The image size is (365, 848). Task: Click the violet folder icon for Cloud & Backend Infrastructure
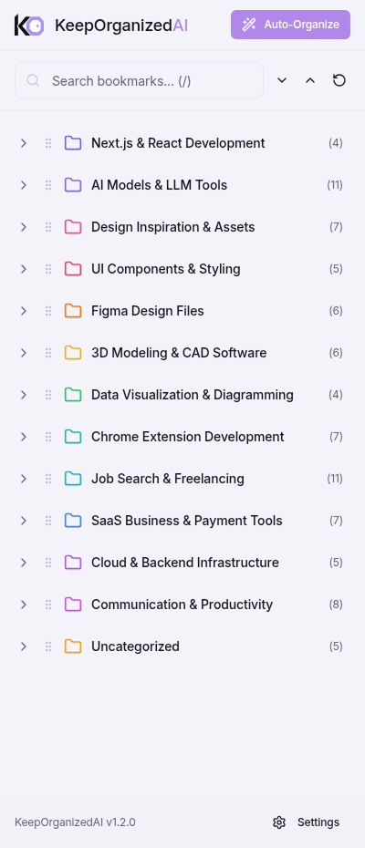tap(73, 563)
